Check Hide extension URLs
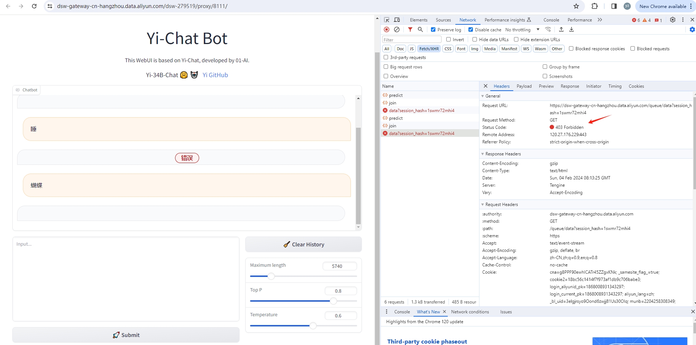 pos(516,39)
